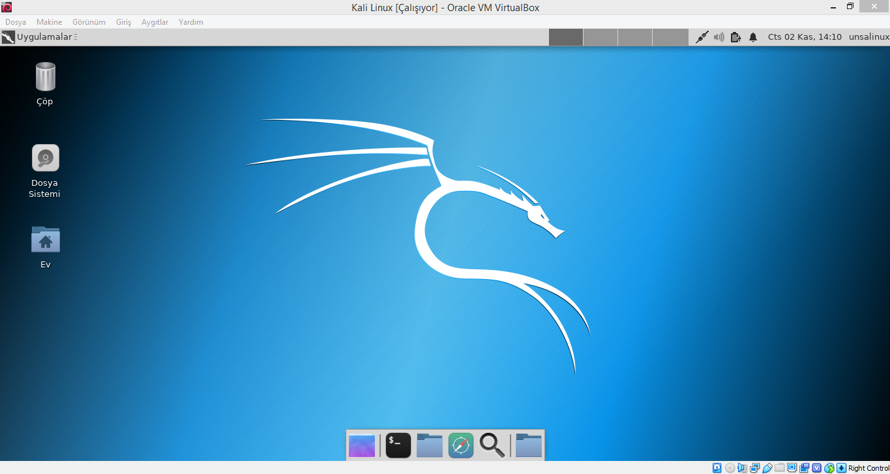Click VirtualBox network adapters status icon
The width and height of the screenshot is (890, 474).
[755, 468]
